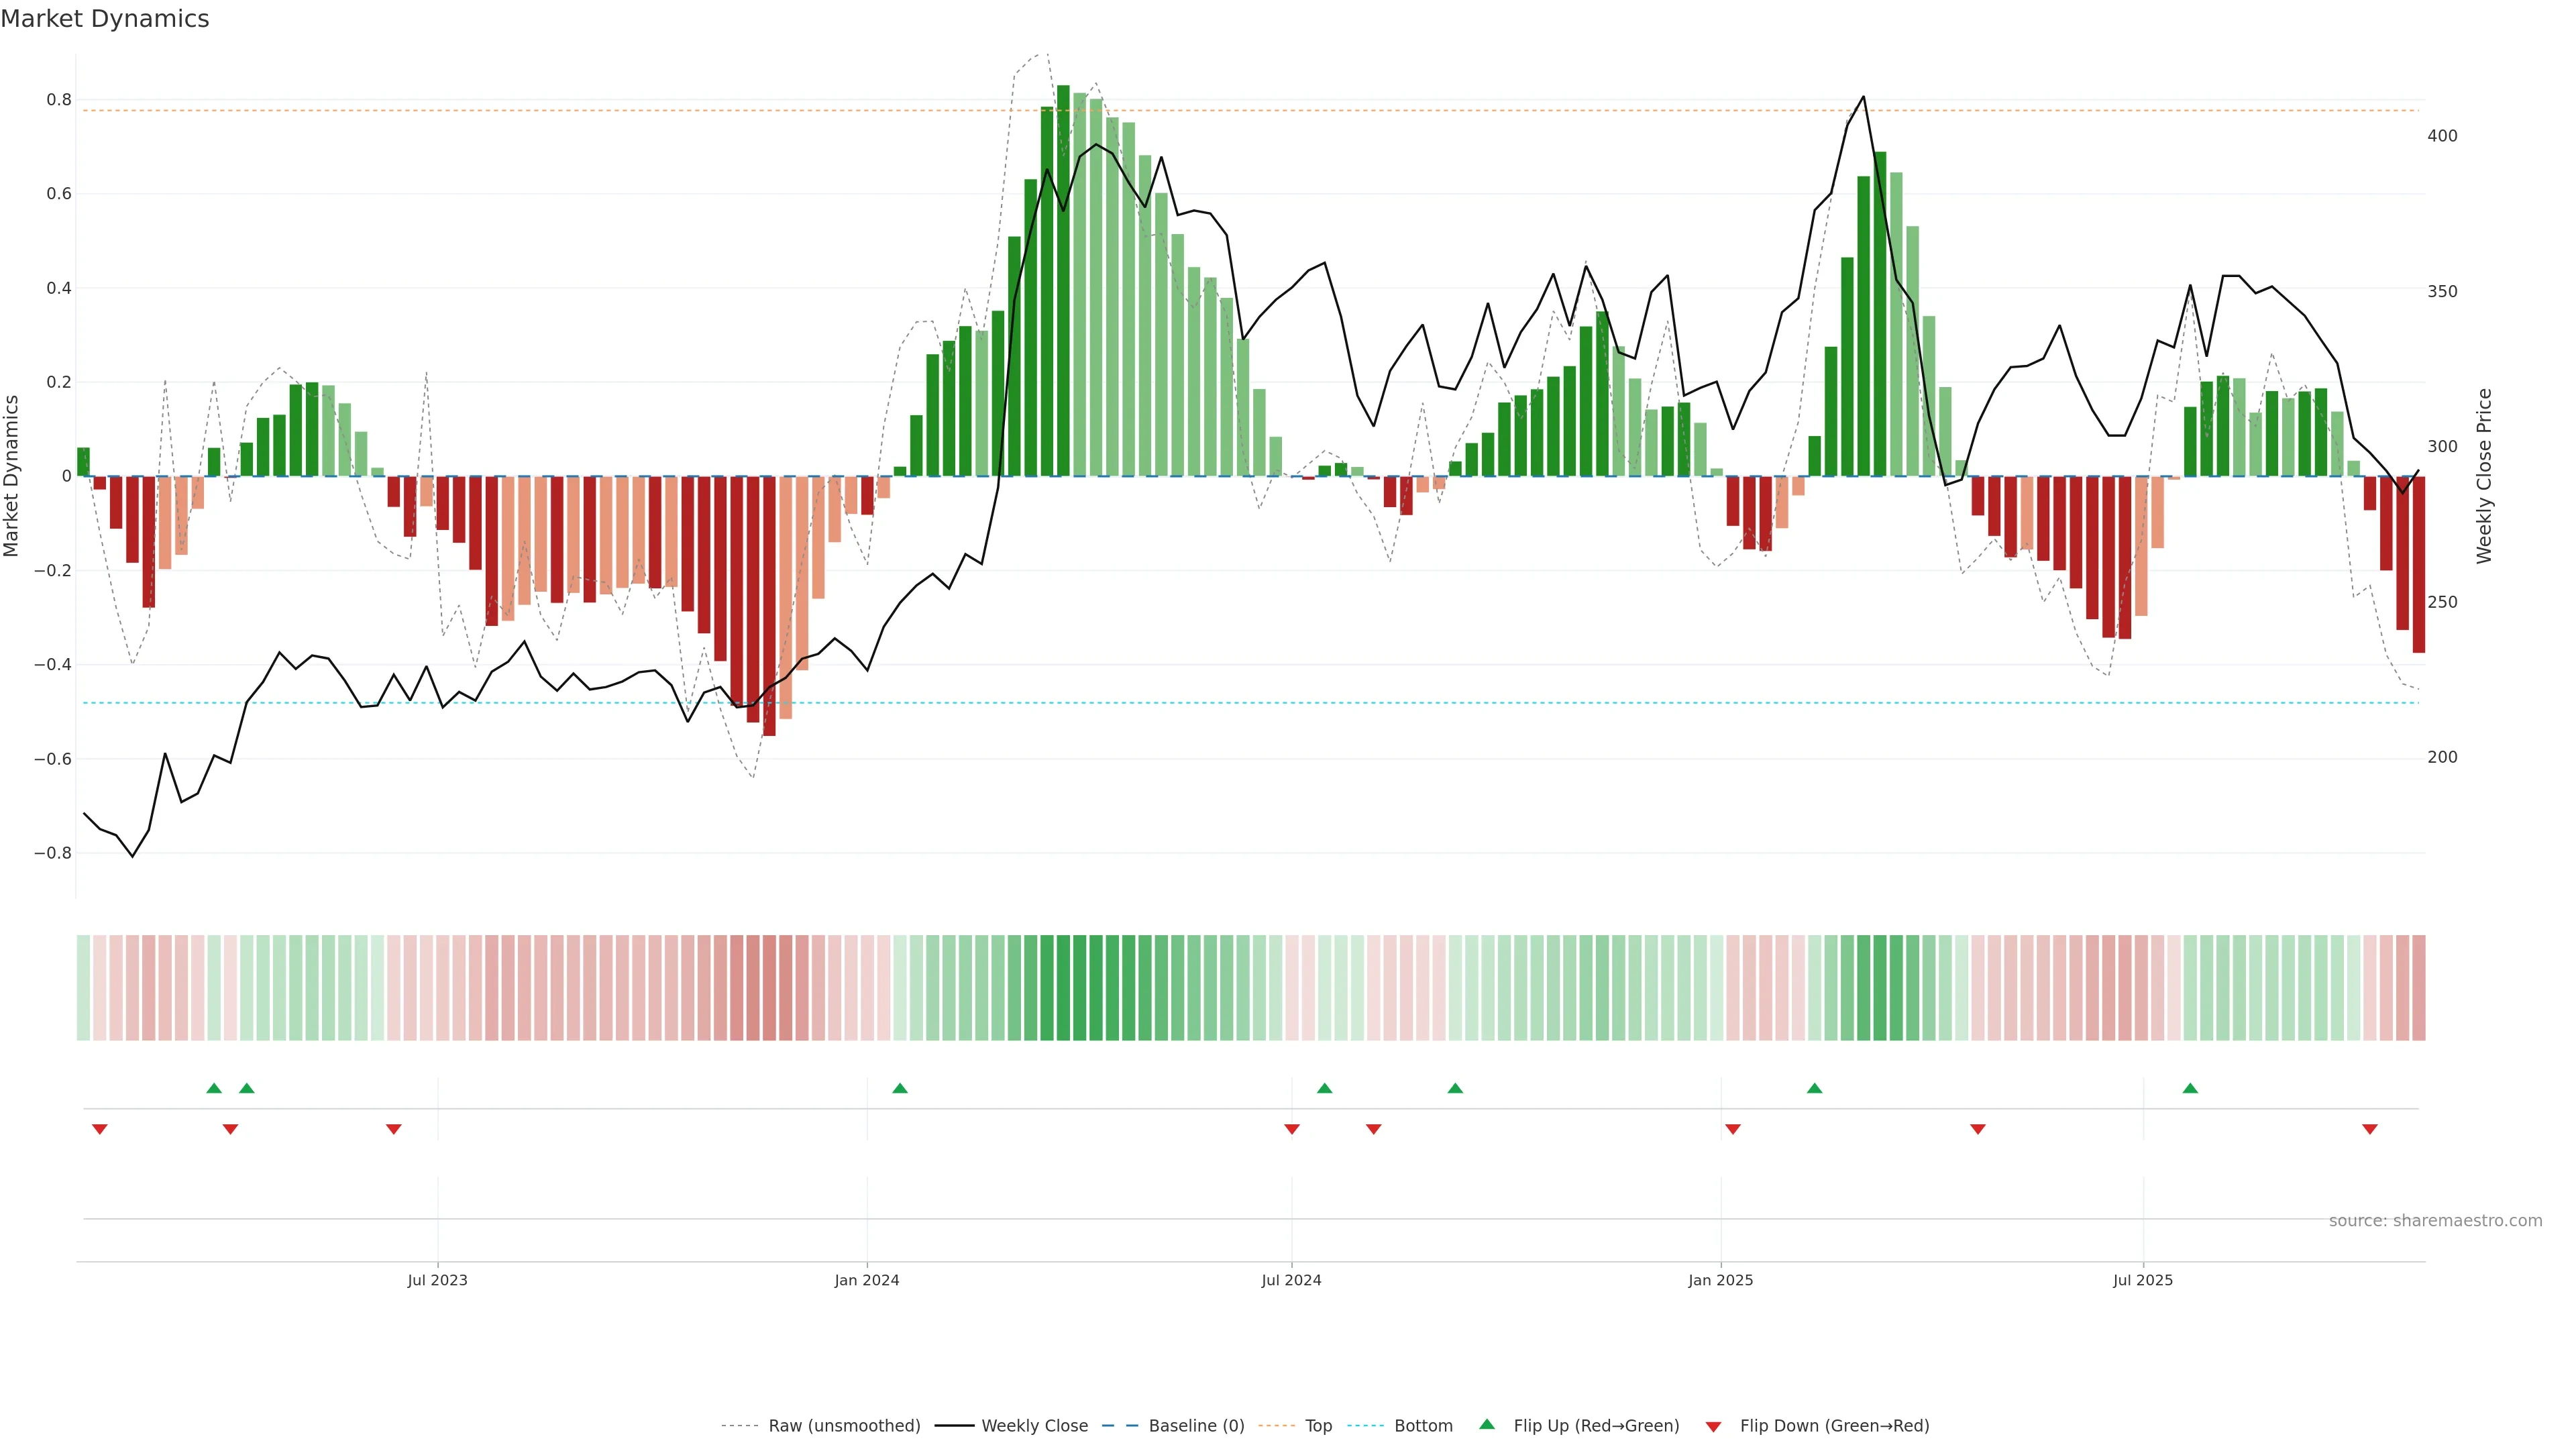2576x1449 pixels.
Task: Click the Market Dynamics chart title
Action: click(105, 19)
